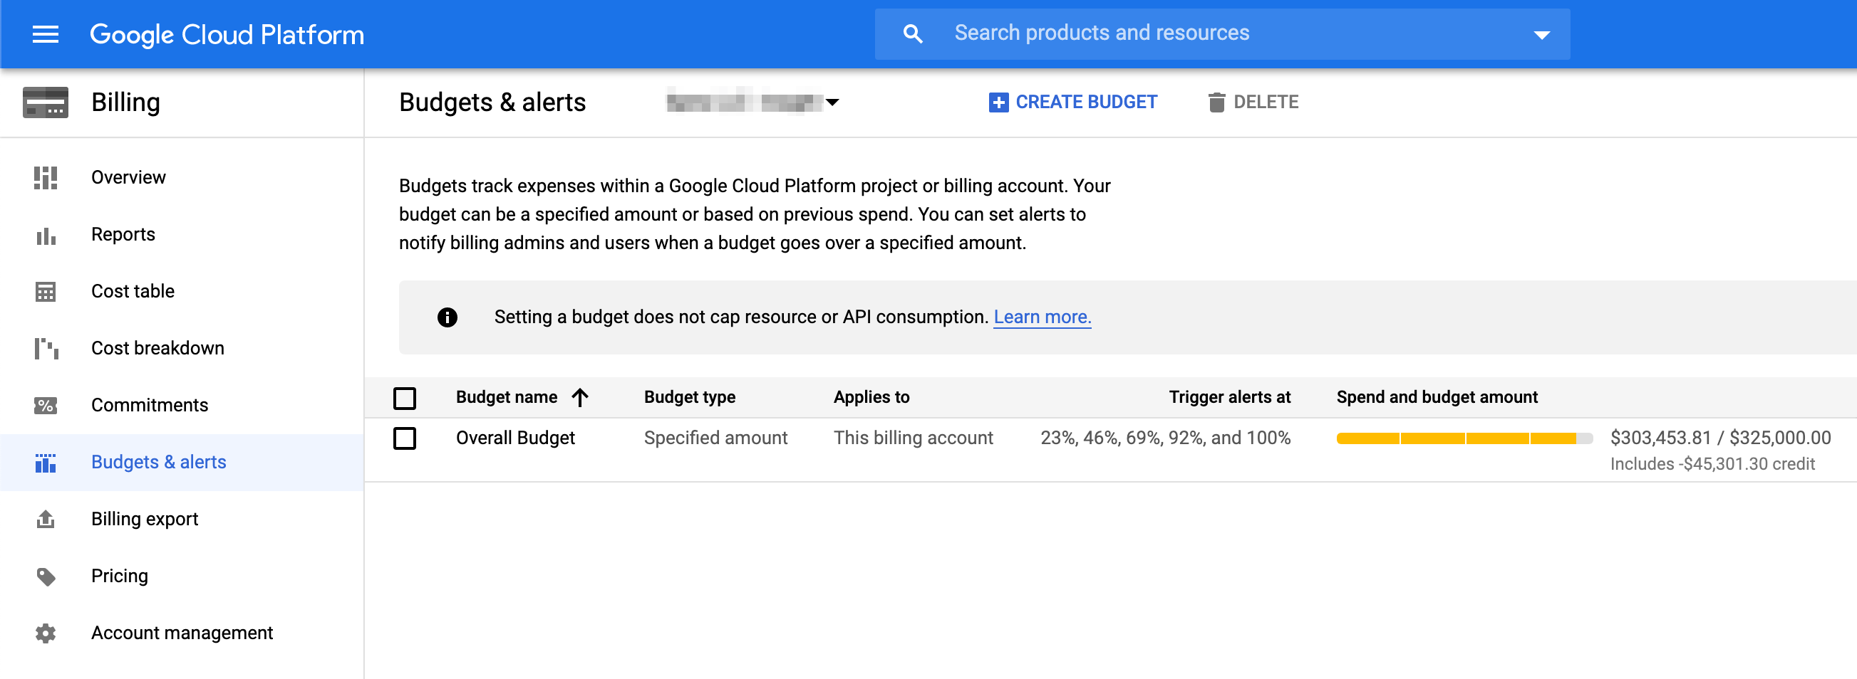This screenshot has width=1857, height=679.
Task: Click the plus icon beside Create Budget
Action: tap(998, 102)
